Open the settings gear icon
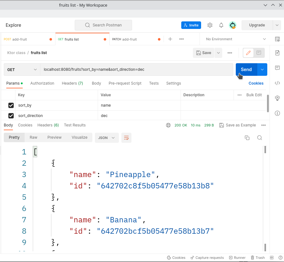 point(210,25)
